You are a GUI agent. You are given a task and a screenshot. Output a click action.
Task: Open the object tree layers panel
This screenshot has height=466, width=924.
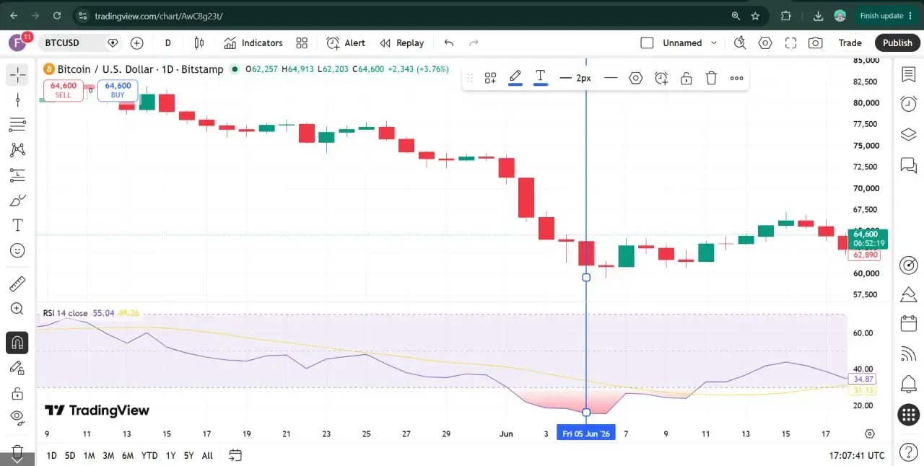tap(909, 135)
